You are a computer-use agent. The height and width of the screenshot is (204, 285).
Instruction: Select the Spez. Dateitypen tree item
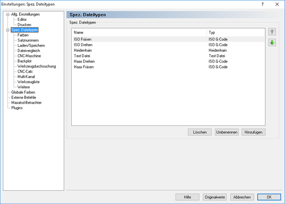(24, 30)
